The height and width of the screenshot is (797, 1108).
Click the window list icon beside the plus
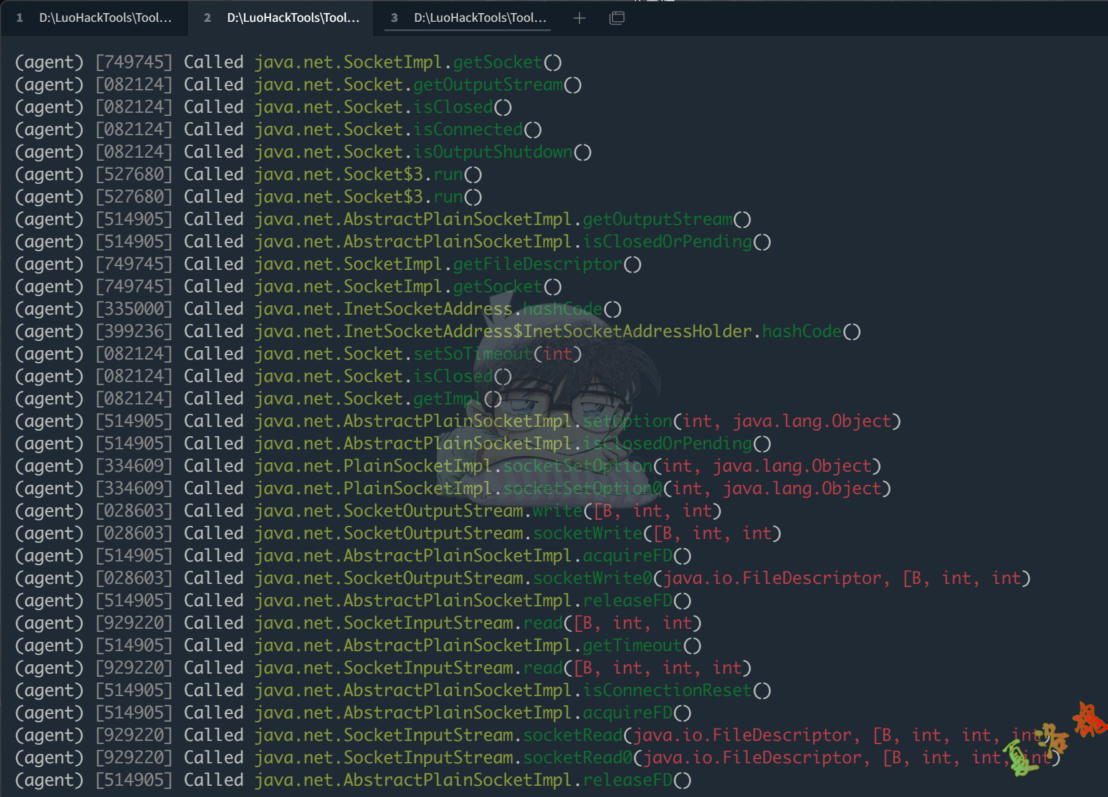click(616, 18)
